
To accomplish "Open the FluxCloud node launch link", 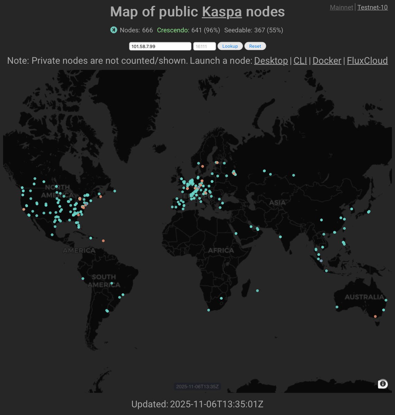I will pyautogui.click(x=367, y=61).
